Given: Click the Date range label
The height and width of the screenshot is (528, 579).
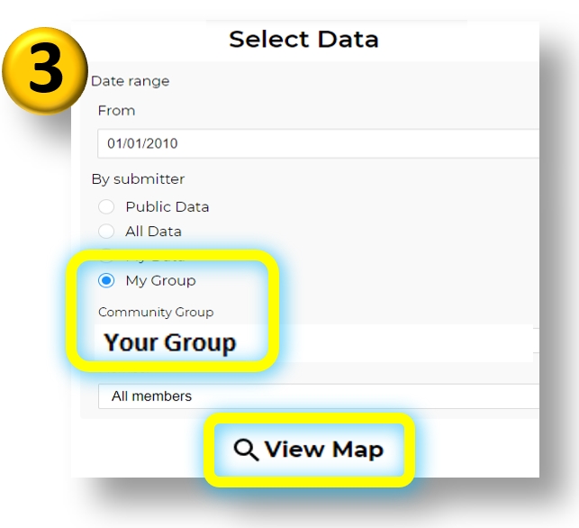Looking at the screenshot, I should pos(131,81).
